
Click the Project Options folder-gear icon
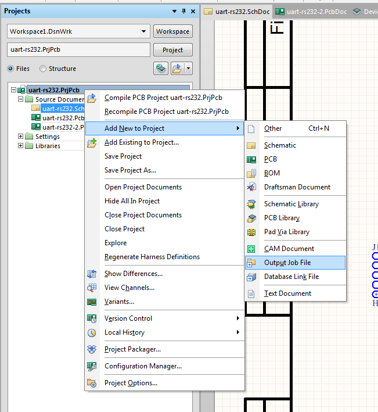[x=92, y=383]
